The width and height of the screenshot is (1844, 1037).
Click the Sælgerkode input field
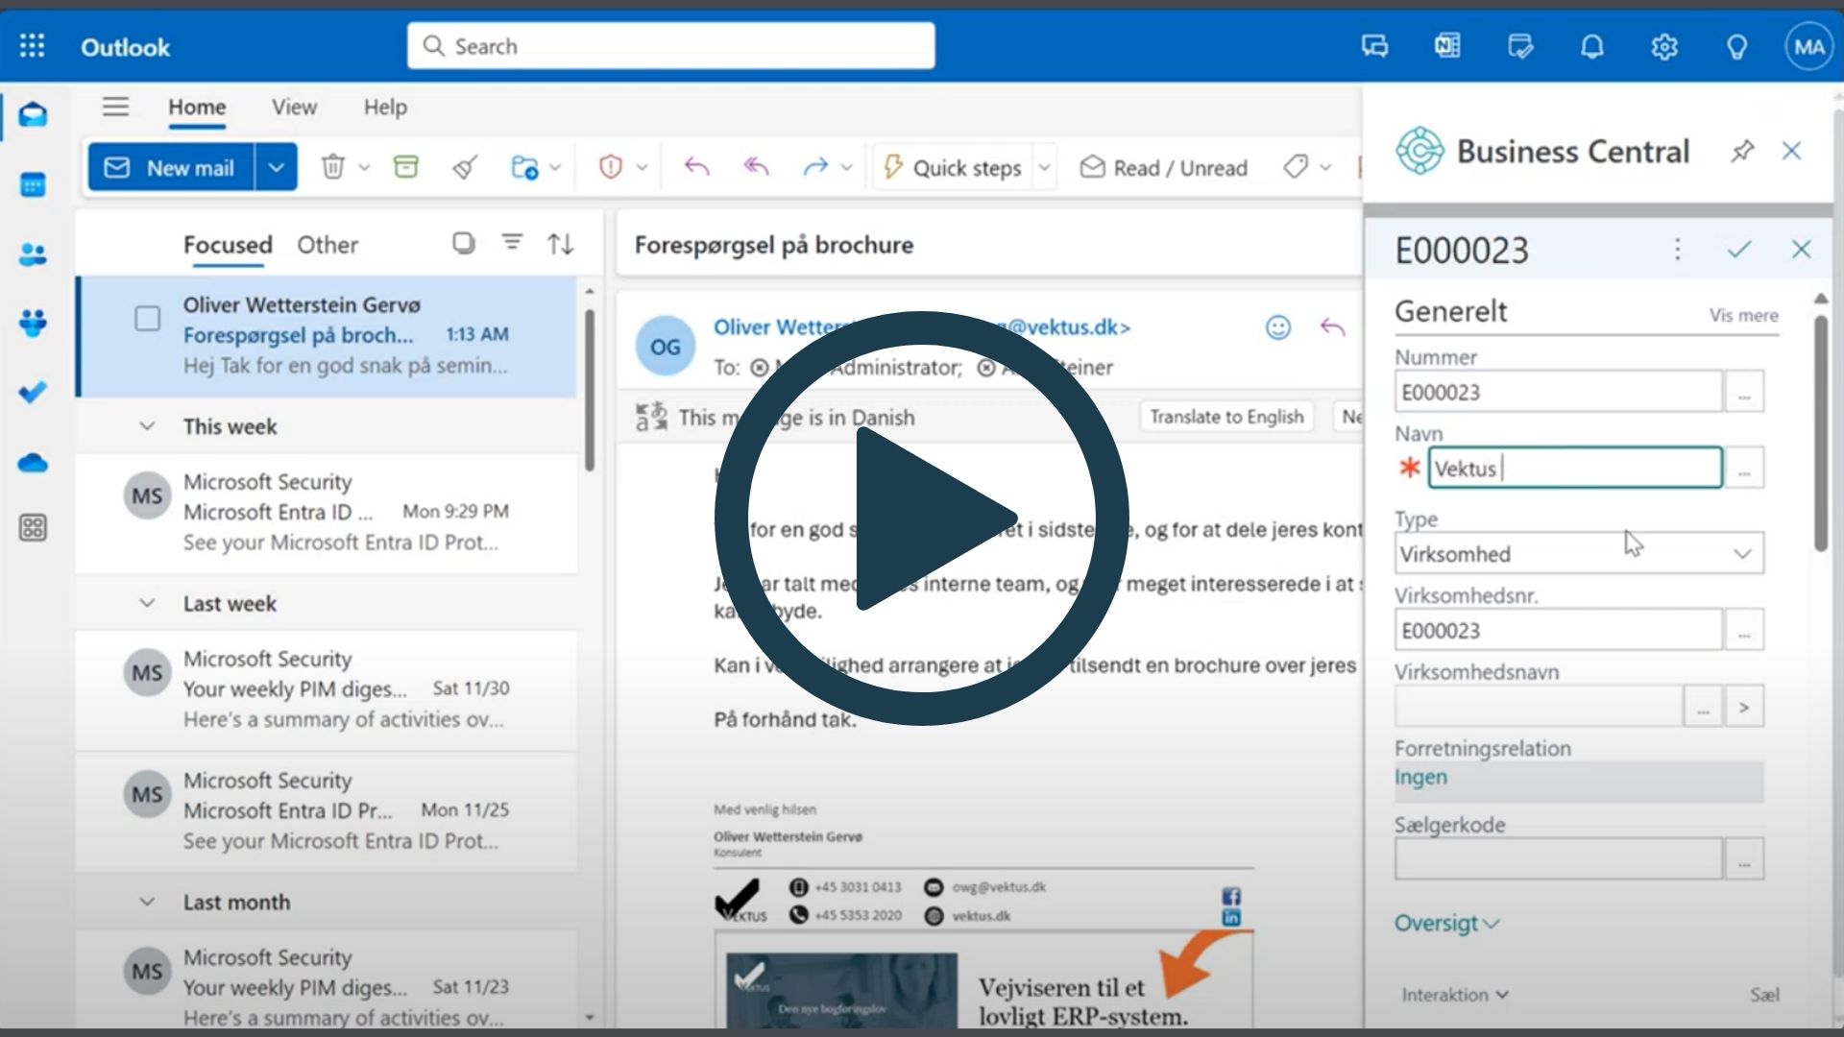tap(1558, 858)
